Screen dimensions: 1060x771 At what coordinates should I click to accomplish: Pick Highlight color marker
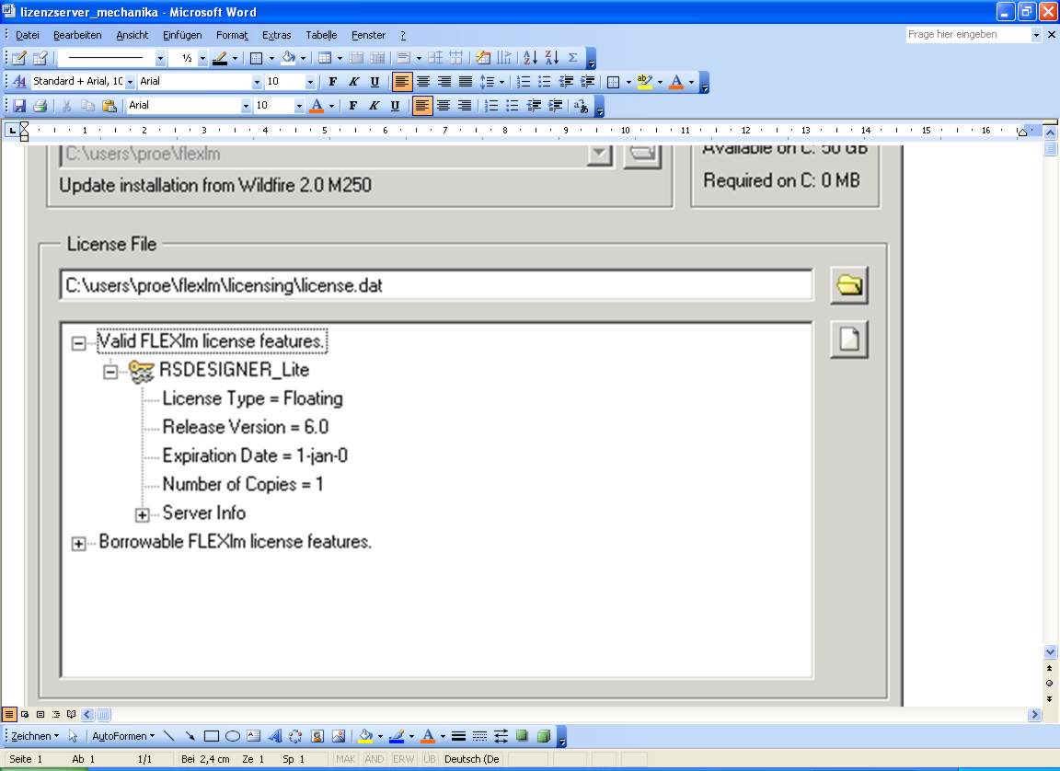tap(645, 82)
